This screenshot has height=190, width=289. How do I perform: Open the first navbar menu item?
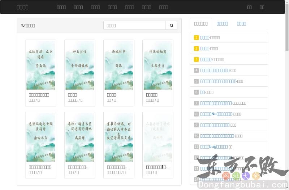[61, 7]
